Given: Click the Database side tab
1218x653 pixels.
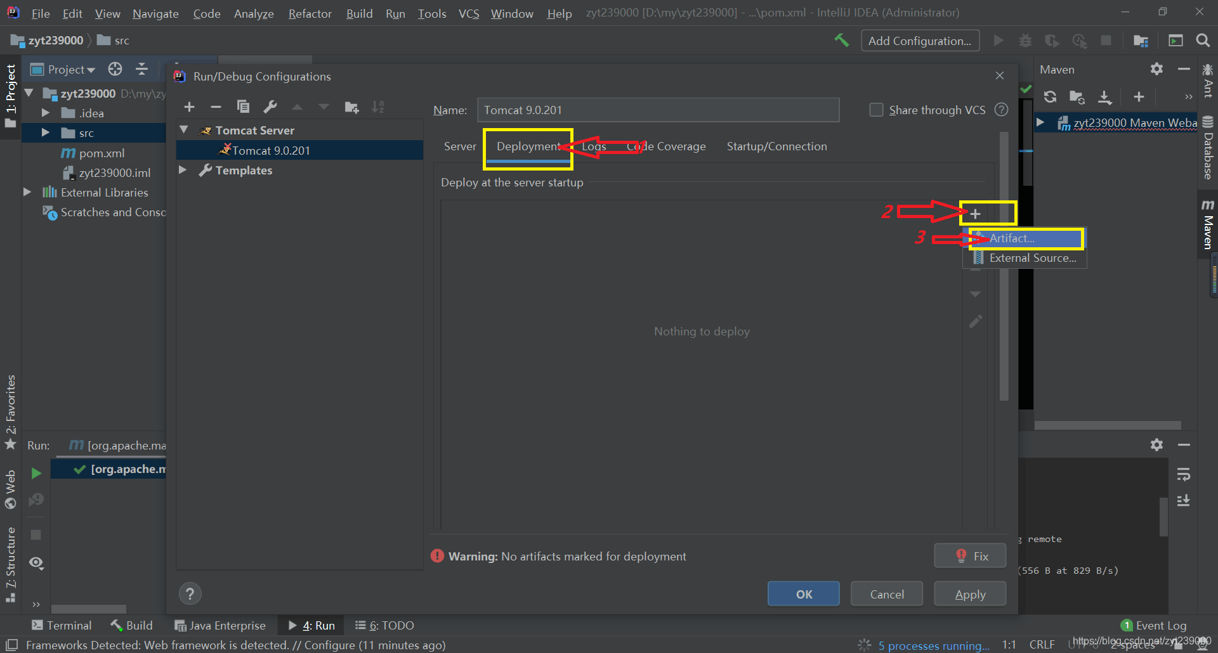Looking at the screenshot, I should tap(1208, 148).
